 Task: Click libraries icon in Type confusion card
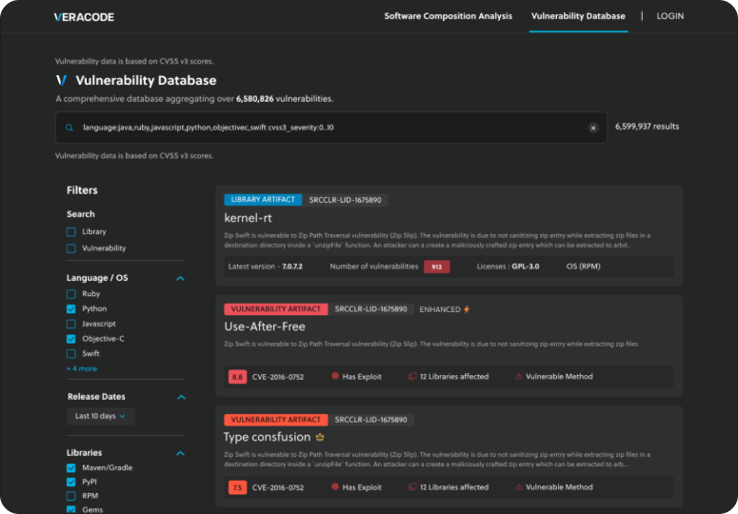pos(412,486)
